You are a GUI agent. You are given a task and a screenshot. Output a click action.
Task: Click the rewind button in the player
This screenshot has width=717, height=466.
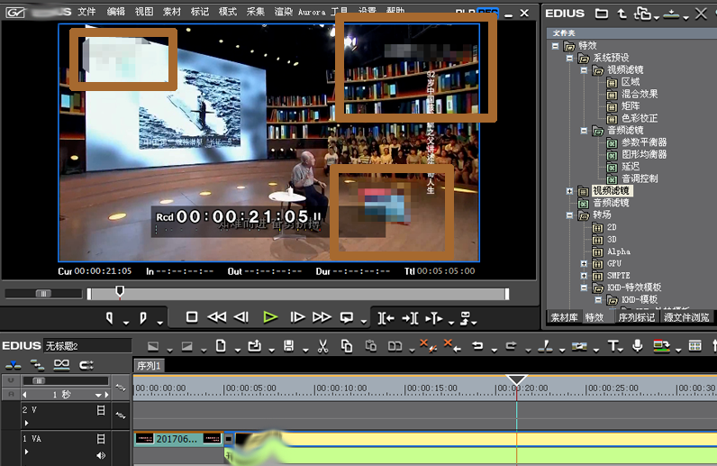pyautogui.click(x=216, y=317)
